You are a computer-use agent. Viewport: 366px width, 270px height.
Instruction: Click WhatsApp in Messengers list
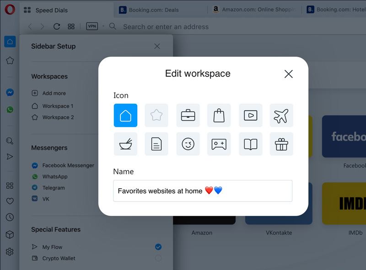click(49, 176)
